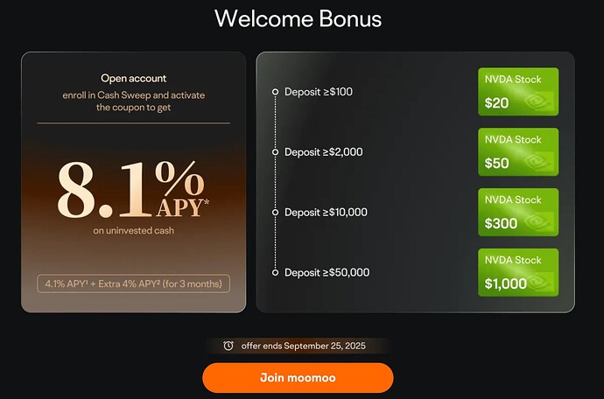The image size is (604, 399).
Task: Select the $20 NVDA Stock card
Action: pos(518,92)
